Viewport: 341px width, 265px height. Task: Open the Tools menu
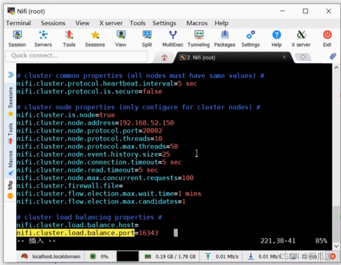tap(138, 23)
